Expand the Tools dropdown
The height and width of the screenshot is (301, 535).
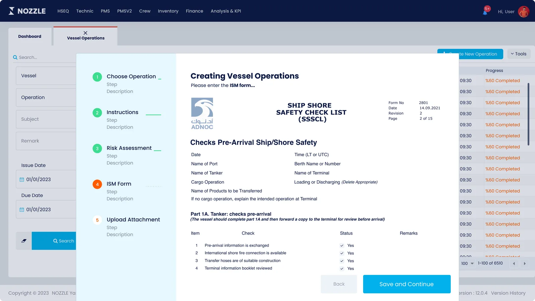tap(519, 54)
